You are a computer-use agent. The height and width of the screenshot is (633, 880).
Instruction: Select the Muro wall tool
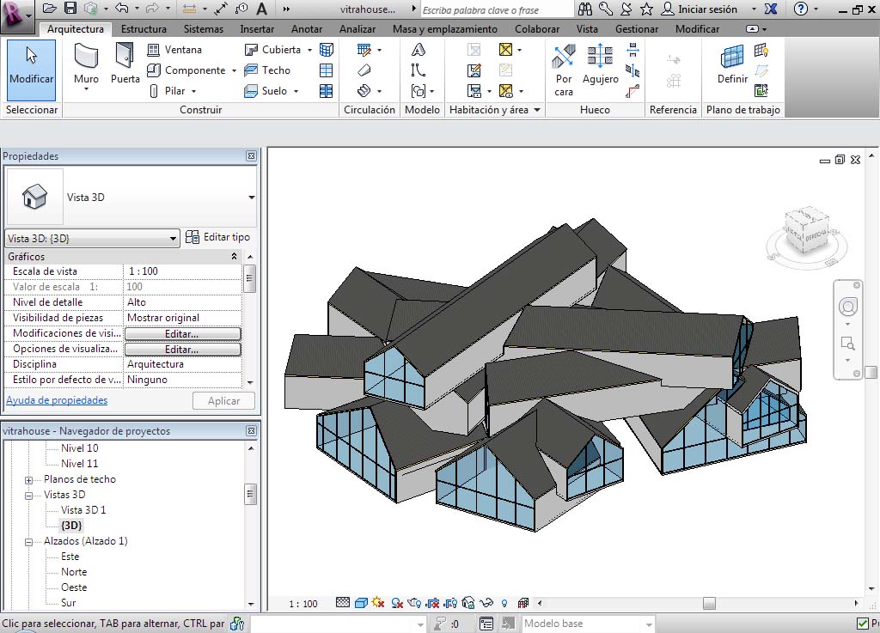tap(86, 66)
